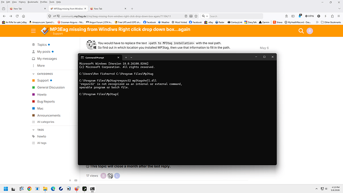Open the forum search magnifier icon
This screenshot has width=343, height=193.
click(x=301, y=31)
